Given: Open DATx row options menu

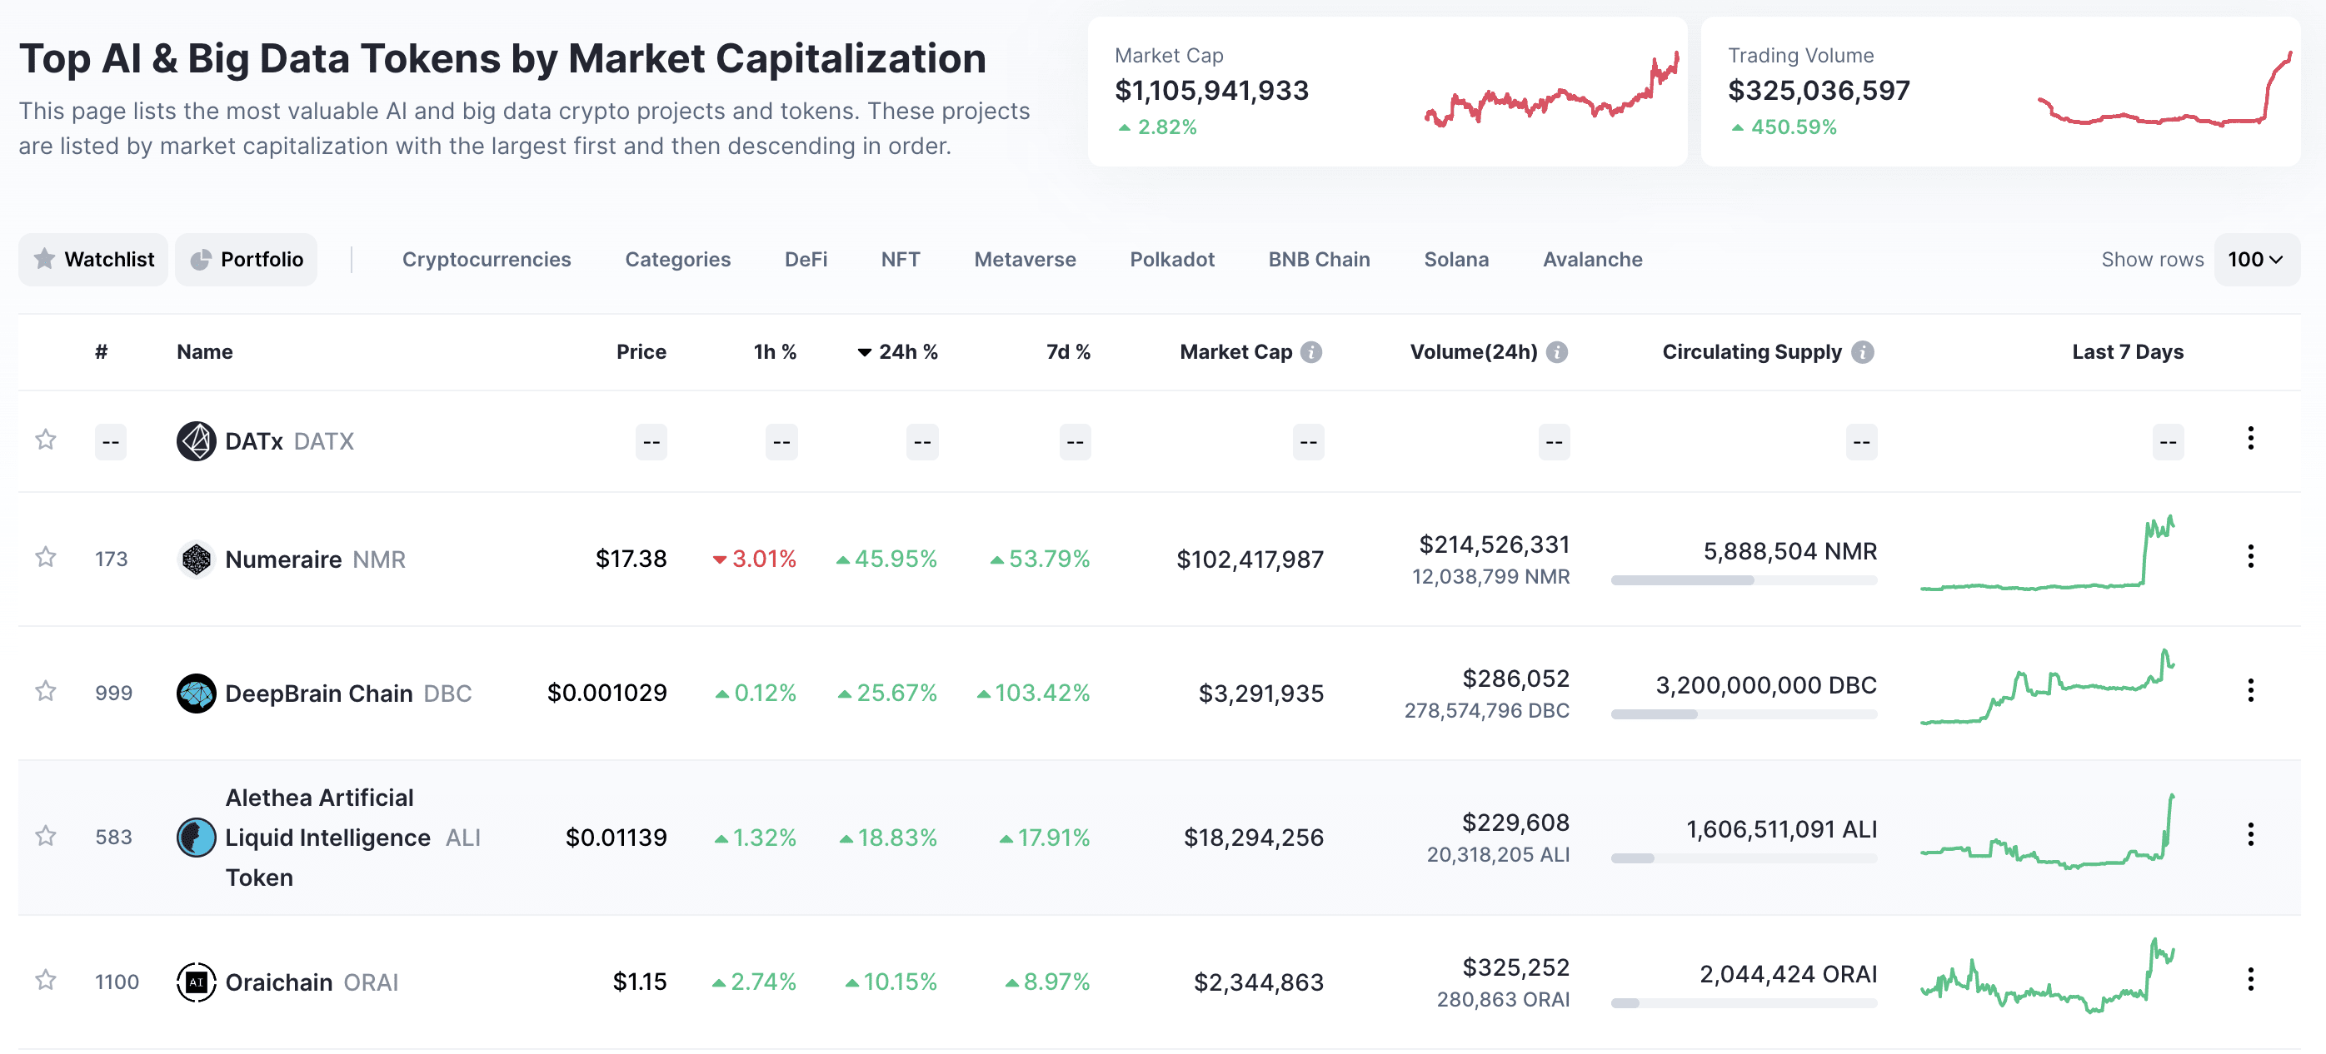Looking at the screenshot, I should click(2250, 439).
